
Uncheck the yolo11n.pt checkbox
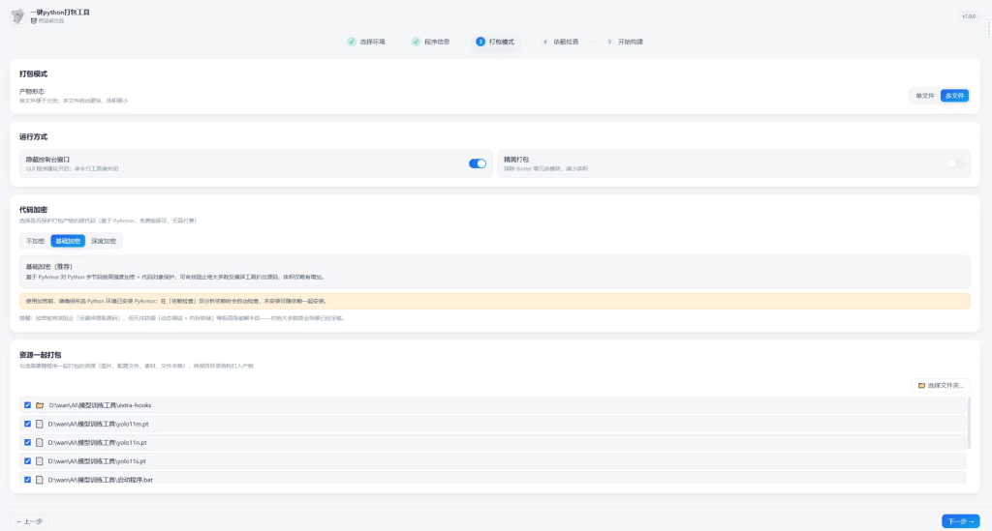click(x=27, y=443)
